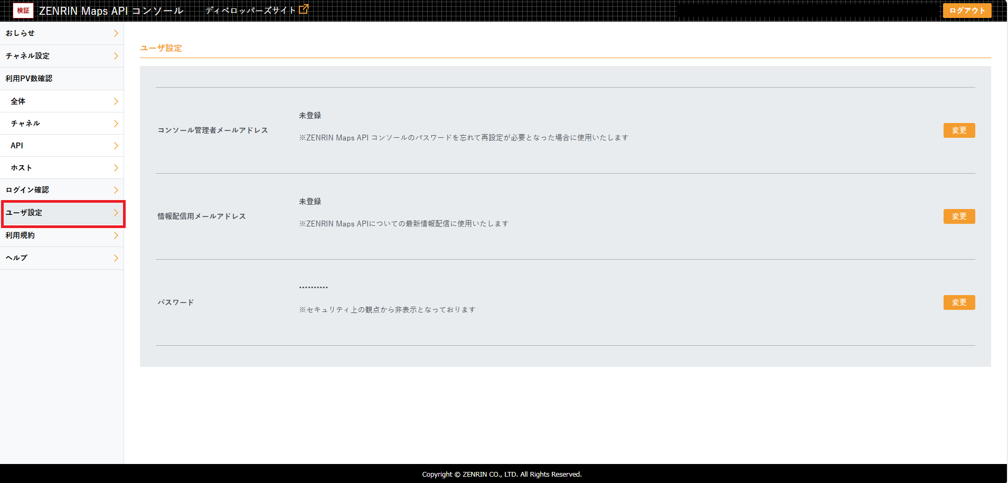Image resolution: width=1008 pixels, height=483 pixels.
Task: Click the ZENRIN Maps API コンソール title
Action: 111,10
